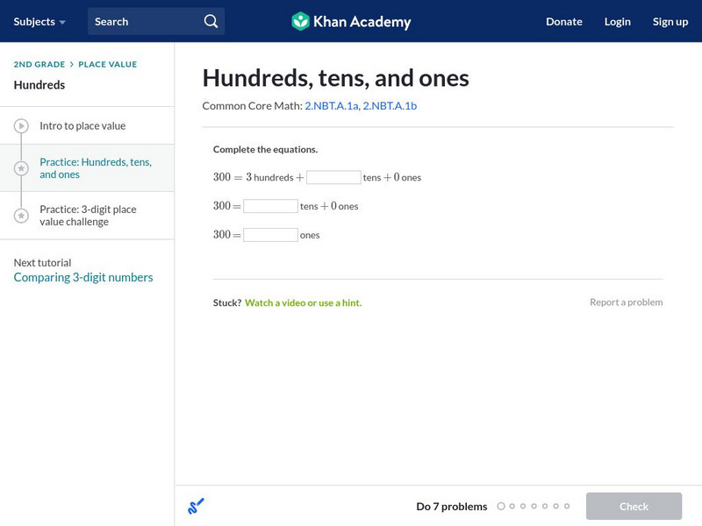Click the scratchpad pencil icon
The height and width of the screenshot is (526, 702).
click(x=196, y=506)
